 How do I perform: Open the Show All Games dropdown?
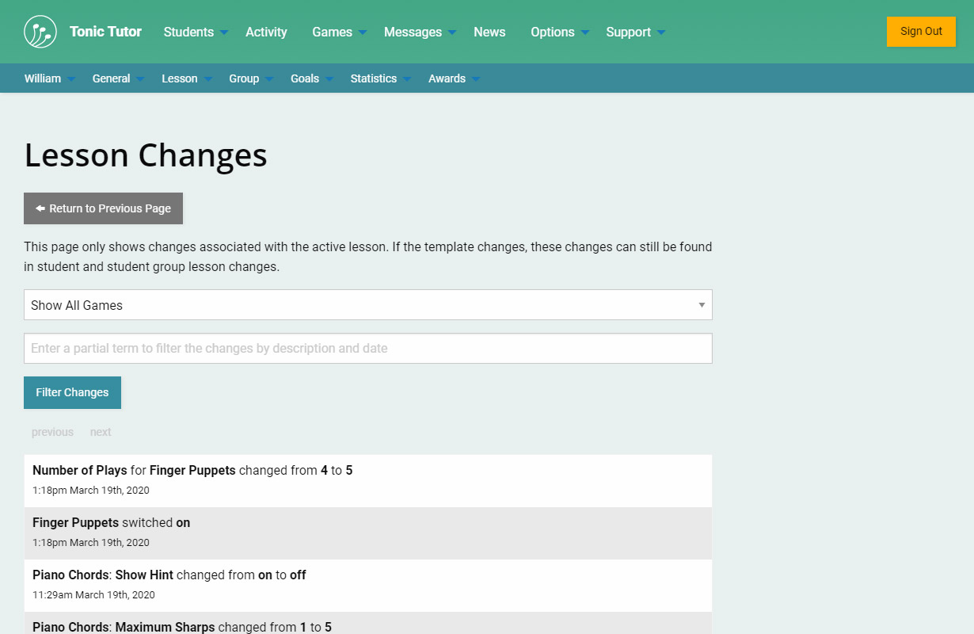pos(368,305)
